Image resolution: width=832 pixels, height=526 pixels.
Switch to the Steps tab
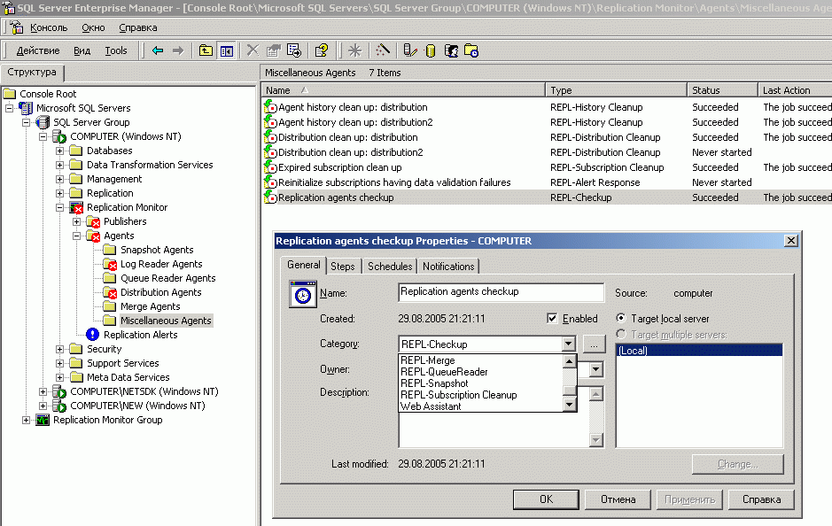click(x=343, y=267)
